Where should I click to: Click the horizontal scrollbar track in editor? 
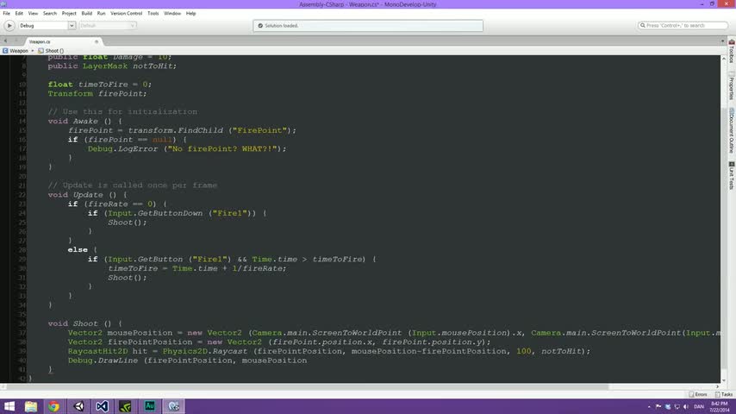(x=360, y=386)
